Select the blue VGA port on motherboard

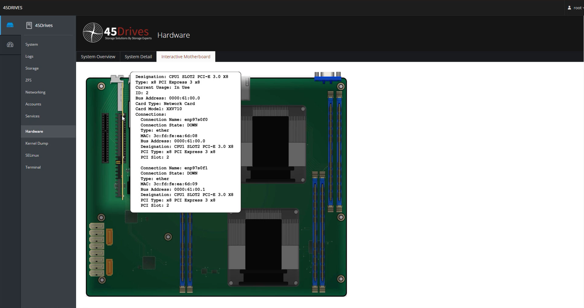(x=327, y=78)
